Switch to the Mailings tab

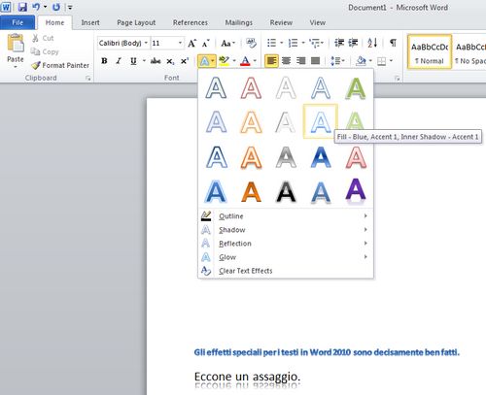coord(239,22)
